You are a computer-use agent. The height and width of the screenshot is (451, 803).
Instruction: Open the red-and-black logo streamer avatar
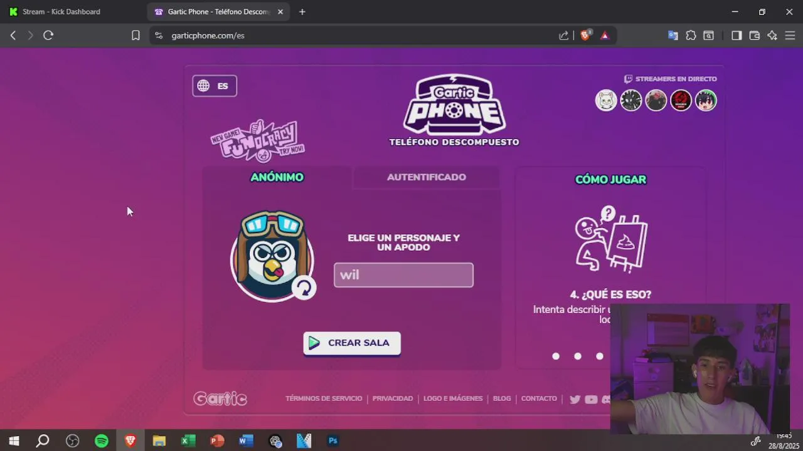681,100
